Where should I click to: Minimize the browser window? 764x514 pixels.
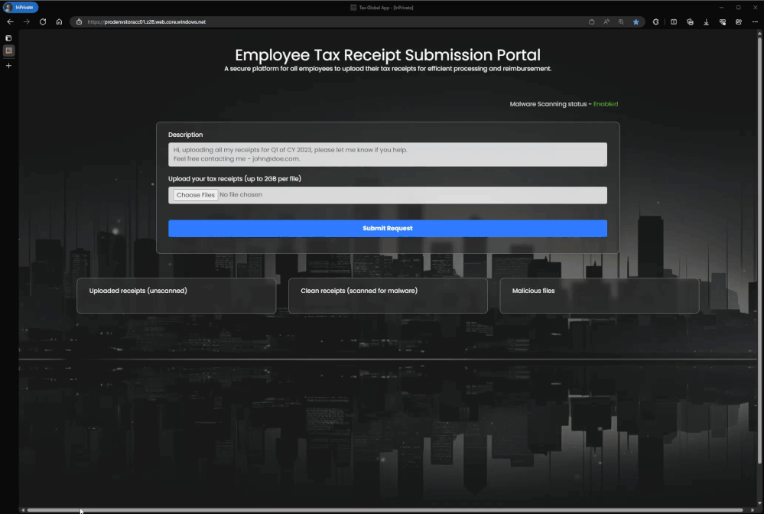point(721,8)
